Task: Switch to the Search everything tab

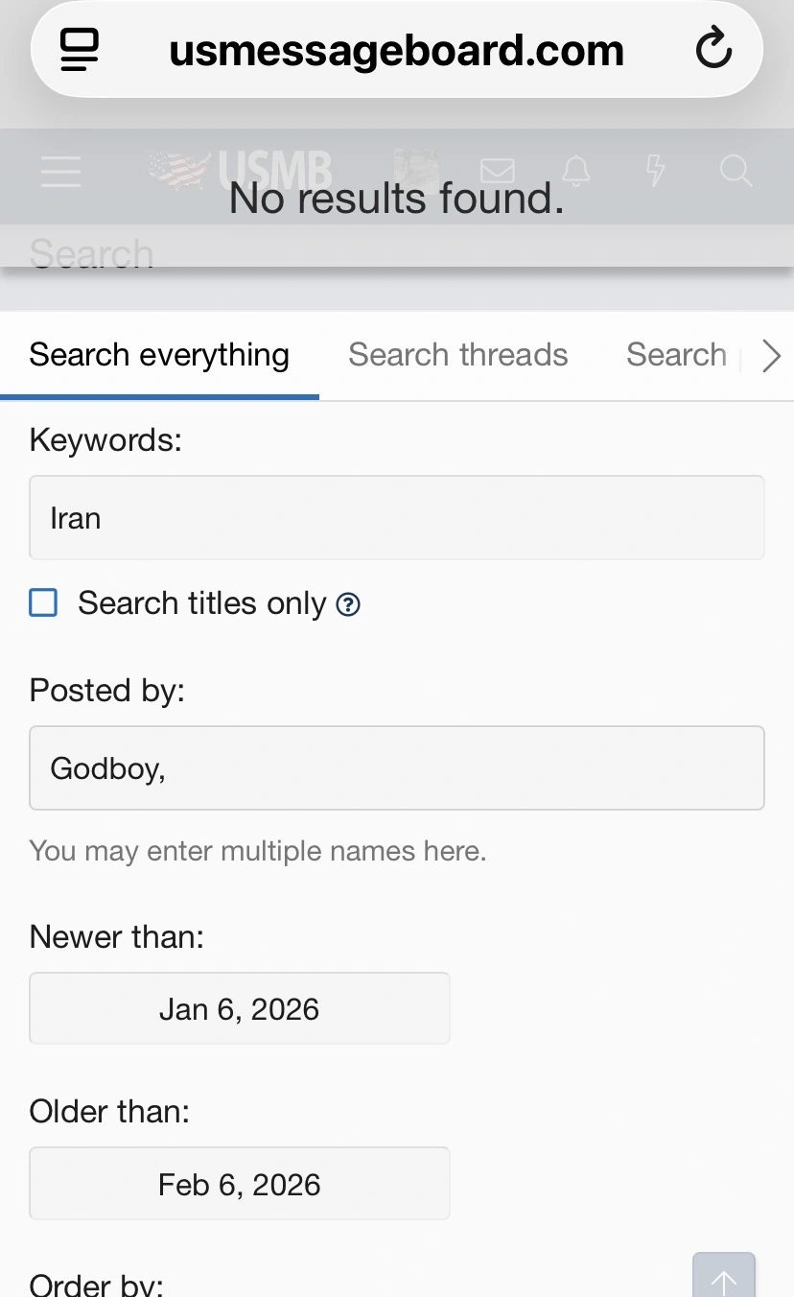Action: click(159, 355)
